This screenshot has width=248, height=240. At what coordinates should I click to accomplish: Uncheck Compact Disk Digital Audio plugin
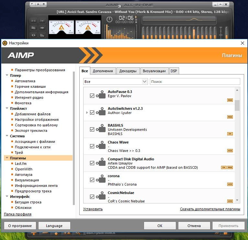tap(92, 163)
